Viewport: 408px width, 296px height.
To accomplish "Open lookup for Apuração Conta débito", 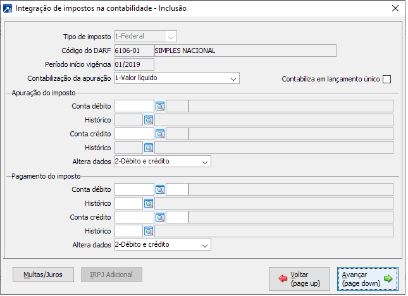I will (160, 106).
